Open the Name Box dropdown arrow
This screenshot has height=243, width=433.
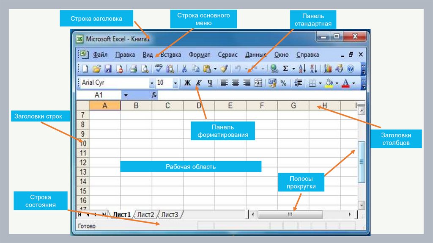tap(126, 95)
